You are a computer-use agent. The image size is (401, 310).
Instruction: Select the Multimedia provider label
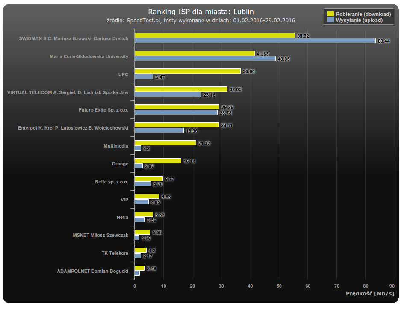coord(116,146)
